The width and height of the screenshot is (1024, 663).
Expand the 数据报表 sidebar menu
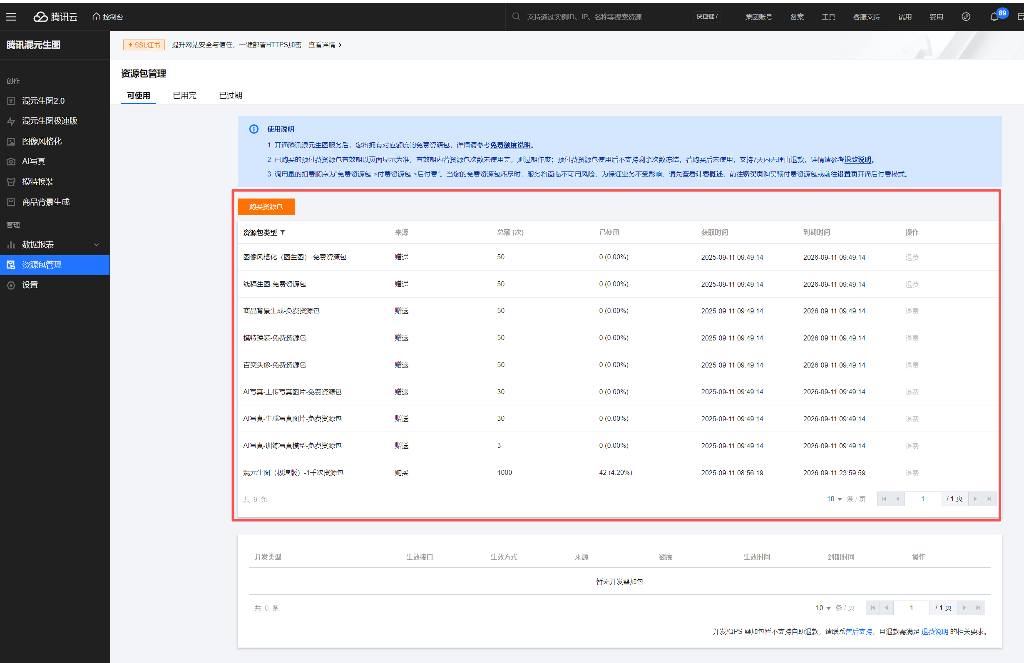pos(97,245)
